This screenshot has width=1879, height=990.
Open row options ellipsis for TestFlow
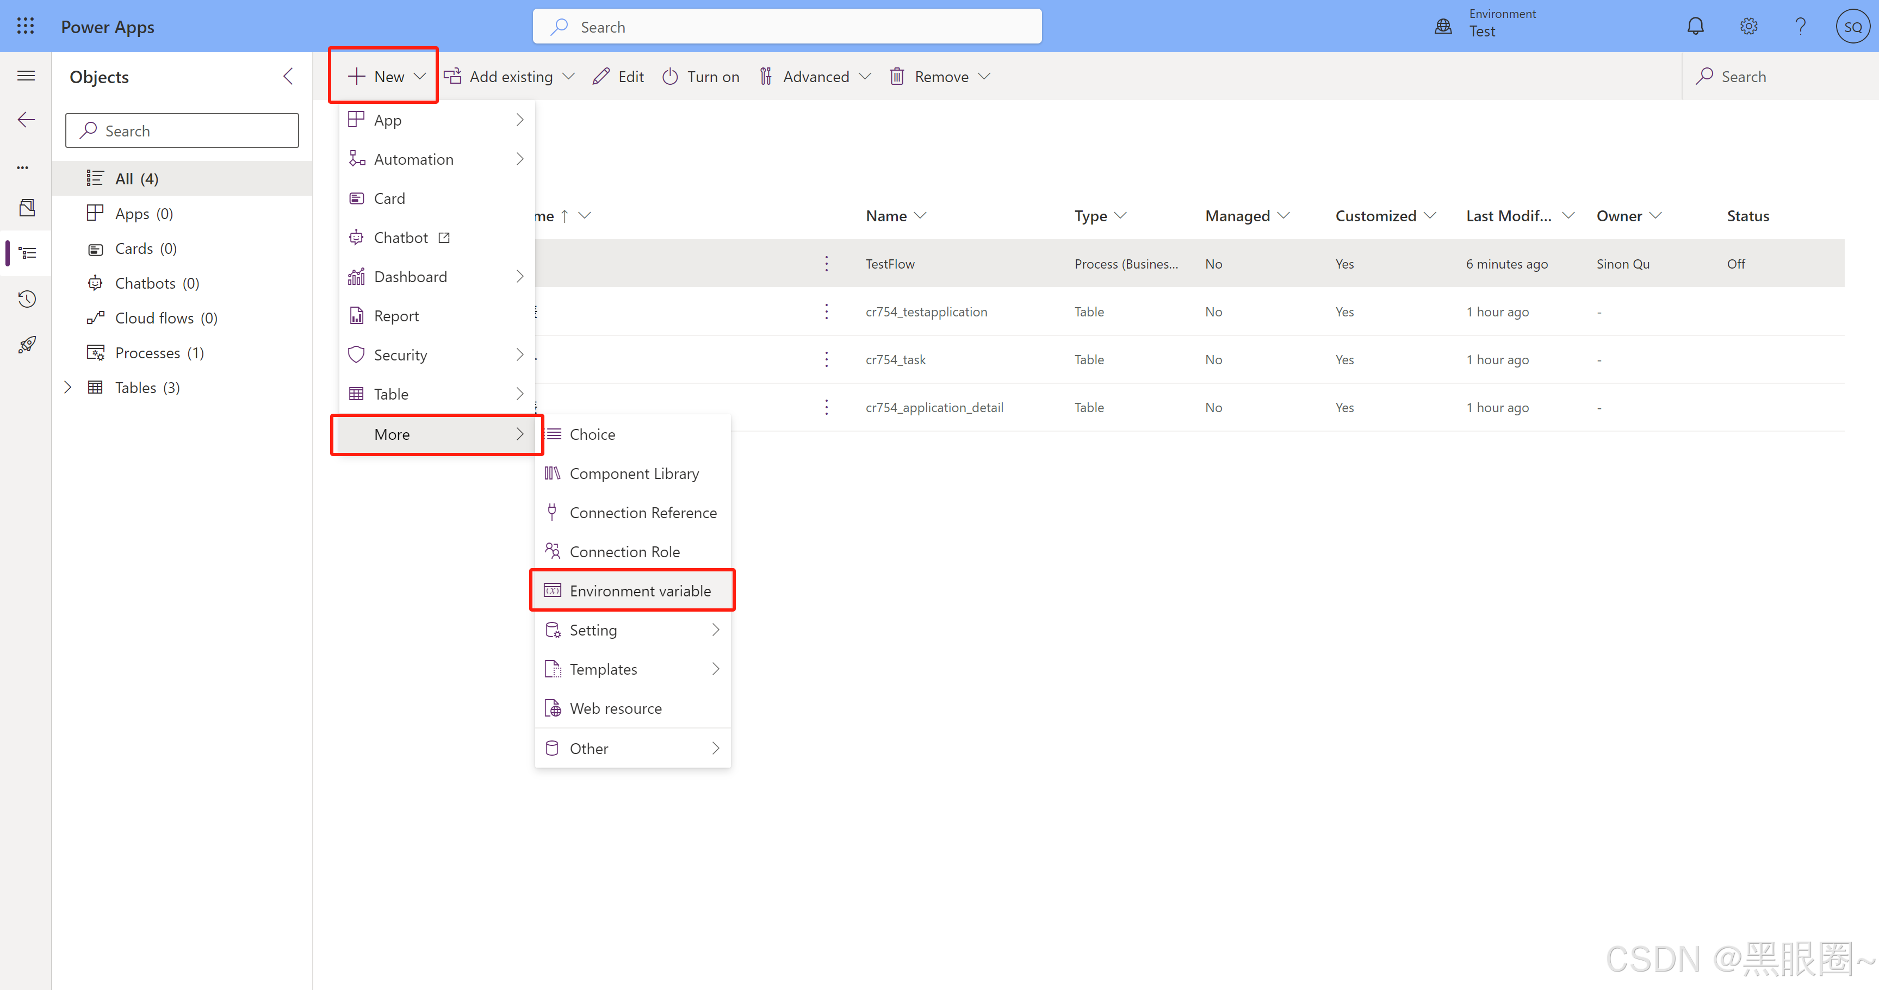(827, 263)
